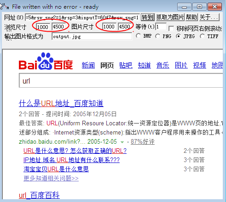Close the window
This screenshot has width=226, height=202.
click(215, 7)
